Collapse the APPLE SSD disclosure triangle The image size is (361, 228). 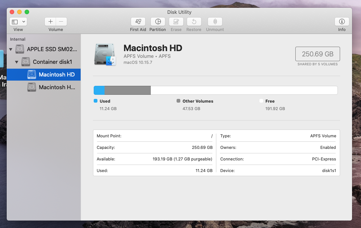pos(11,49)
